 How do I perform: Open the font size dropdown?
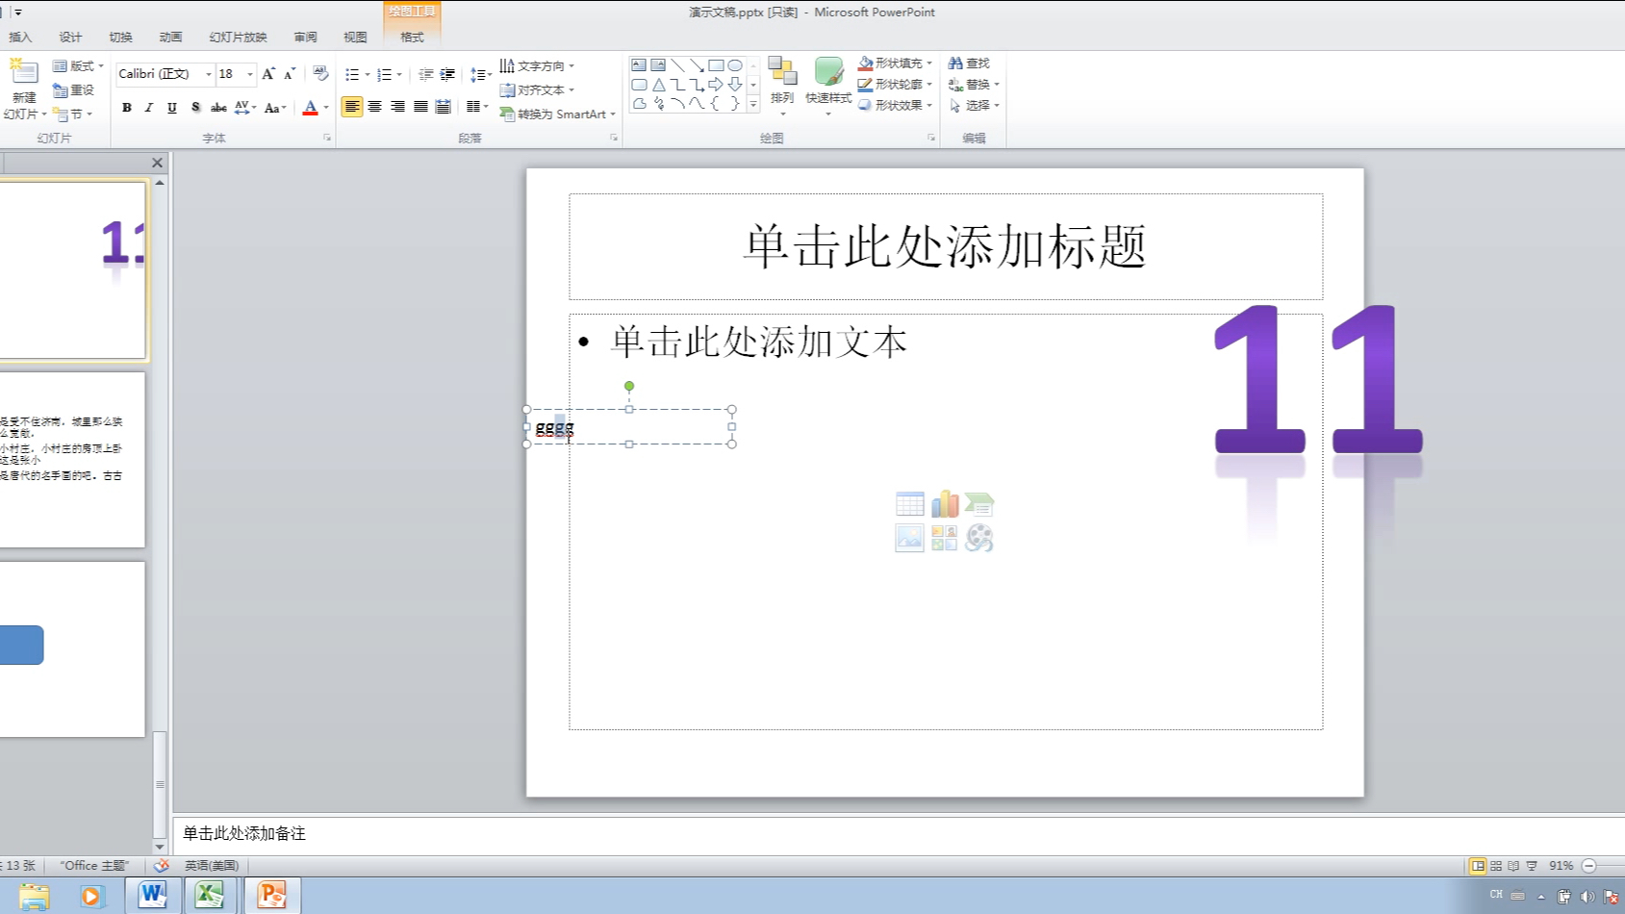click(x=248, y=73)
